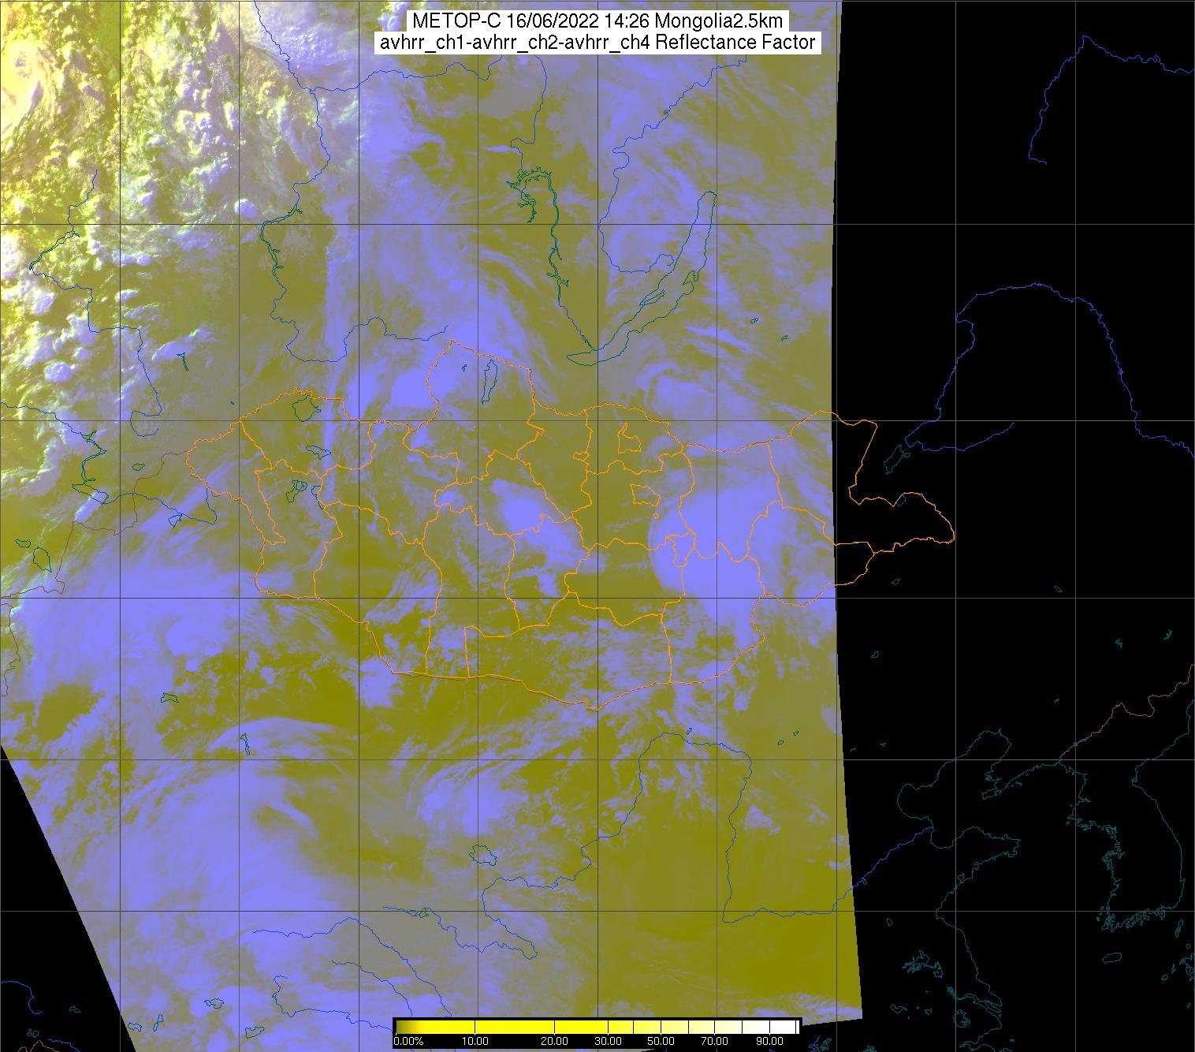Screen dimensions: 1195x1052
Task: Select the 20.00 mark on the reflectance scale
Action: tap(555, 1041)
